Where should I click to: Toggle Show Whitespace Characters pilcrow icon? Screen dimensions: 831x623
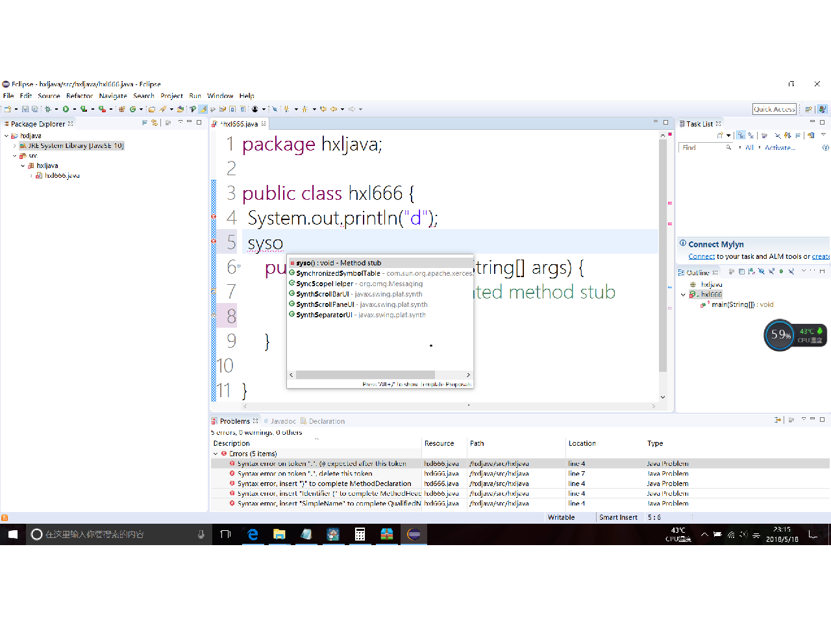click(x=242, y=109)
